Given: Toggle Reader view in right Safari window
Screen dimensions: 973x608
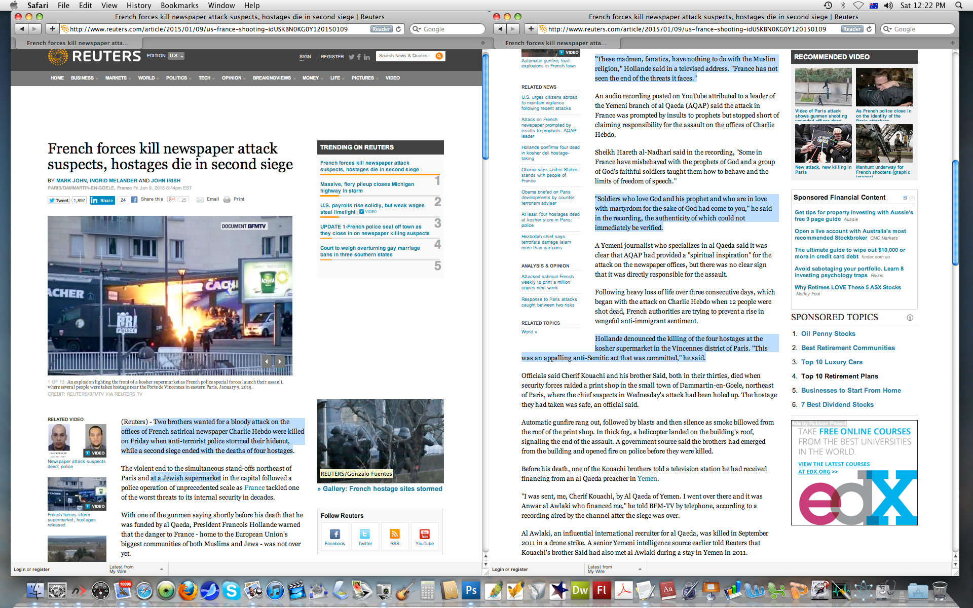Looking at the screenshot, I should pyautogui.click(x=852, y=29).
